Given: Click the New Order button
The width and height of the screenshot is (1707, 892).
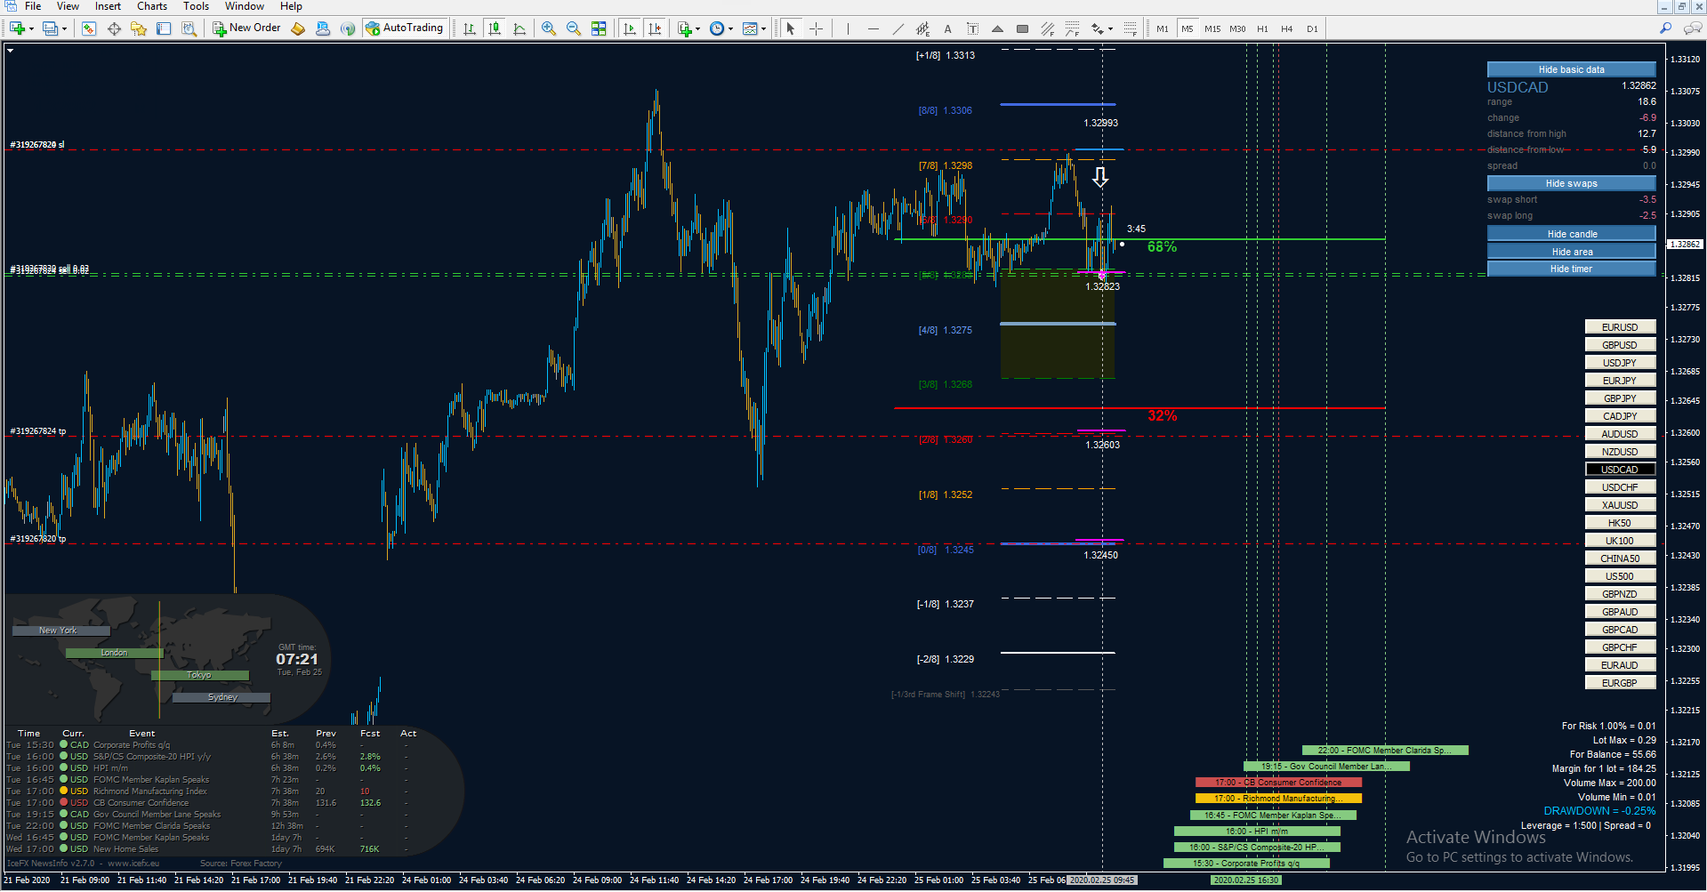Looking at the screenshot, I should (246, 28).
